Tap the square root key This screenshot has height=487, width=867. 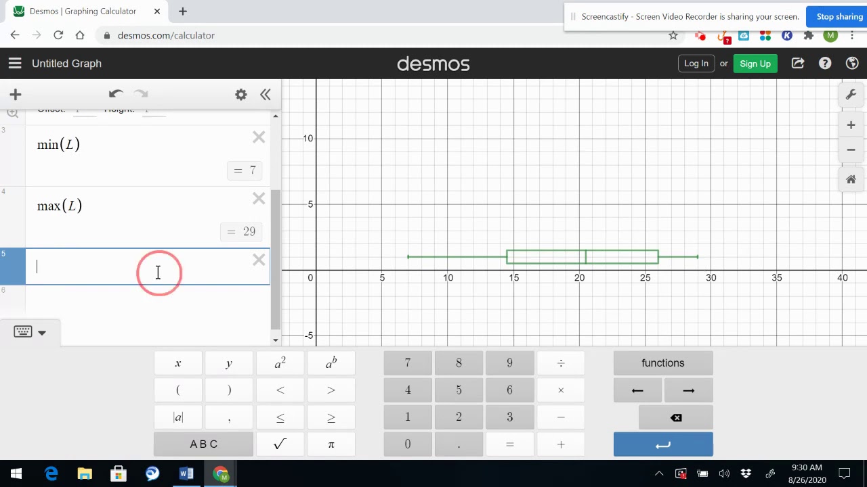(x=280, y=444)
